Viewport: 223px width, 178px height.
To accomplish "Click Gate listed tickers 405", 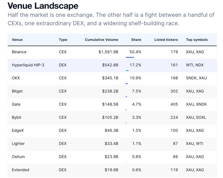I will (x=174, y=104).
